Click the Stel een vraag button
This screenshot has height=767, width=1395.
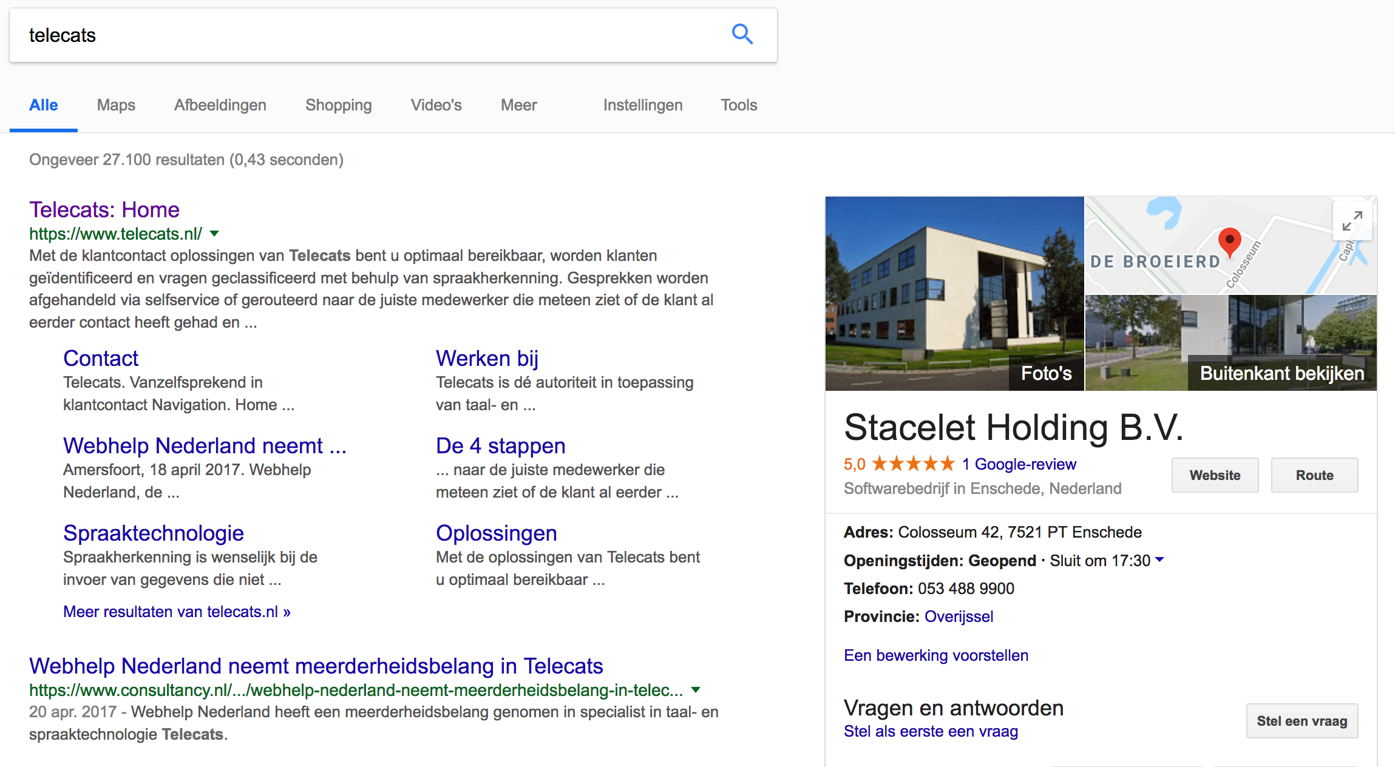click(1302, 721)
